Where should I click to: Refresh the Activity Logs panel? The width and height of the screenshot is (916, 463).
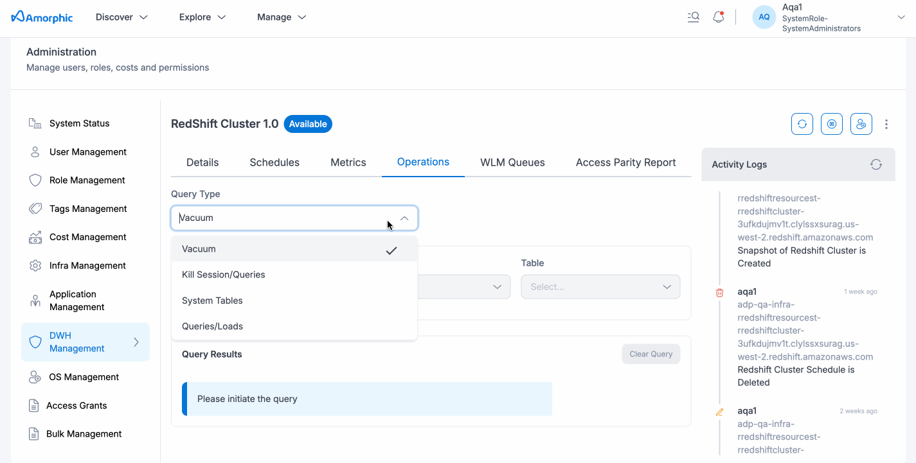(x=876, y=164)
